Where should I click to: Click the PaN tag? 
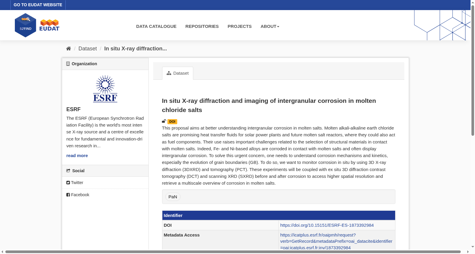point(173,197)
